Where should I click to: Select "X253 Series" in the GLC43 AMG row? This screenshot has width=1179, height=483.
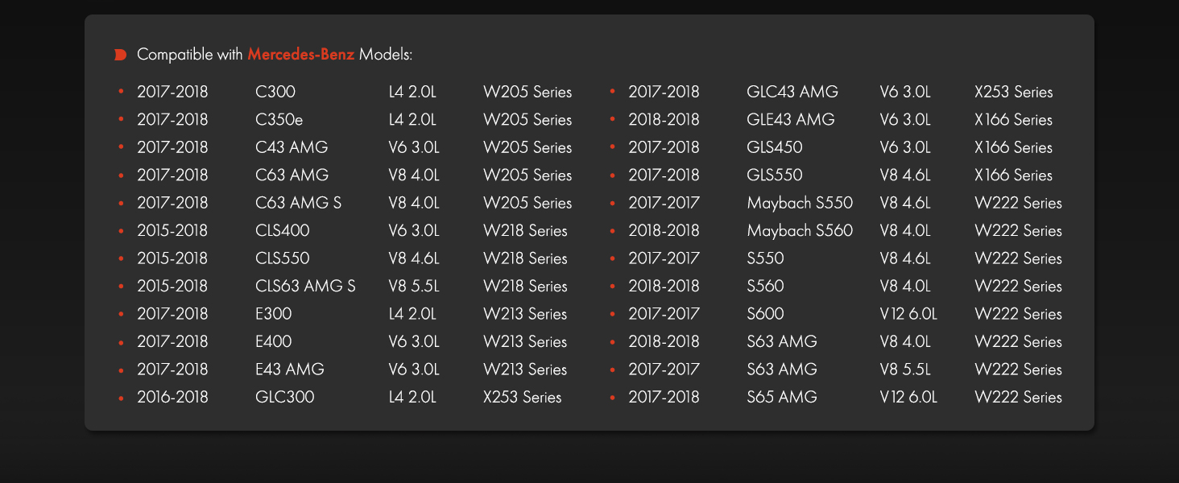[x=1014, y=92]
